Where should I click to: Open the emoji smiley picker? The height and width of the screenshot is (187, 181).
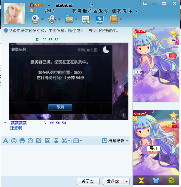point(14,141)
